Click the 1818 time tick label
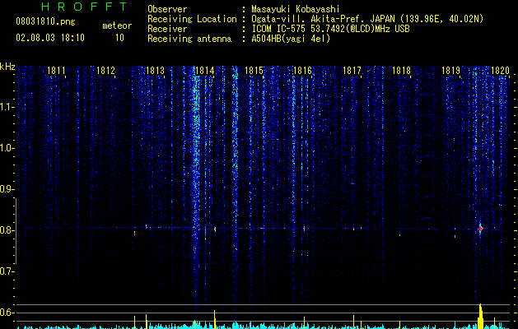 pos(401,71)
